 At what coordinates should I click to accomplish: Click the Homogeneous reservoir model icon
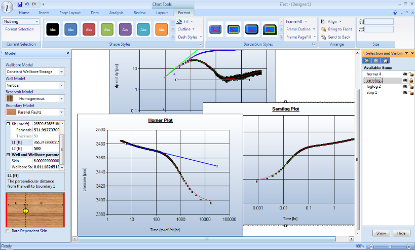pos(10,98)
